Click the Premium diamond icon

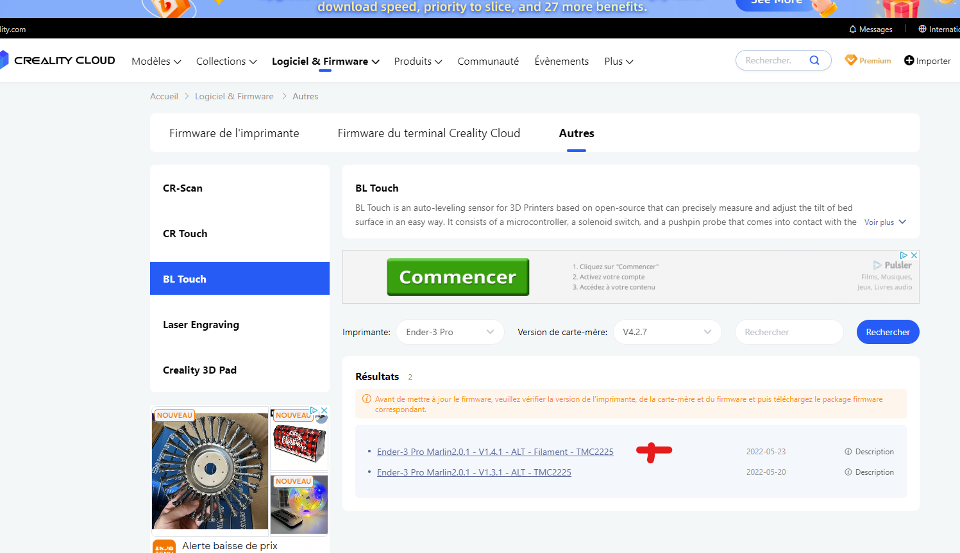coord(851,60)
